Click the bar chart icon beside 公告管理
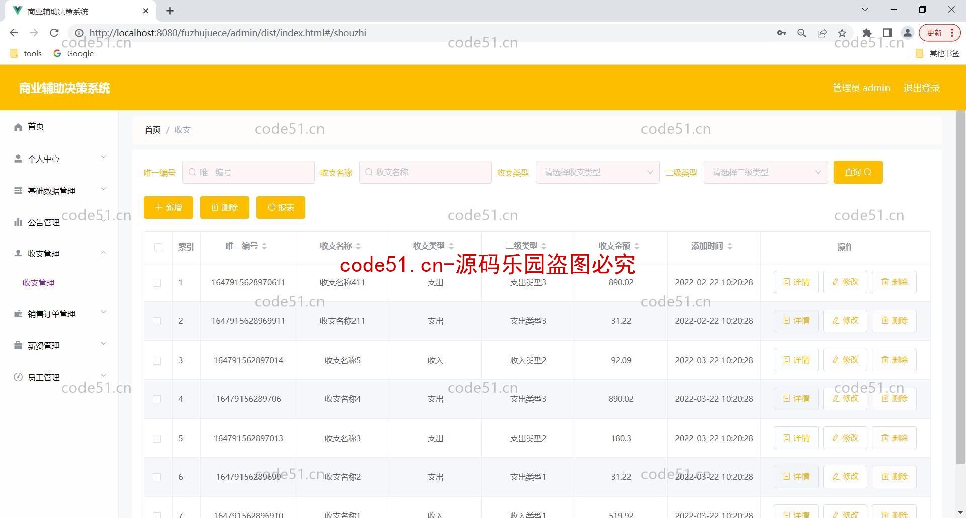The width and height of the screenshot is (966, 518). (18, 222)
